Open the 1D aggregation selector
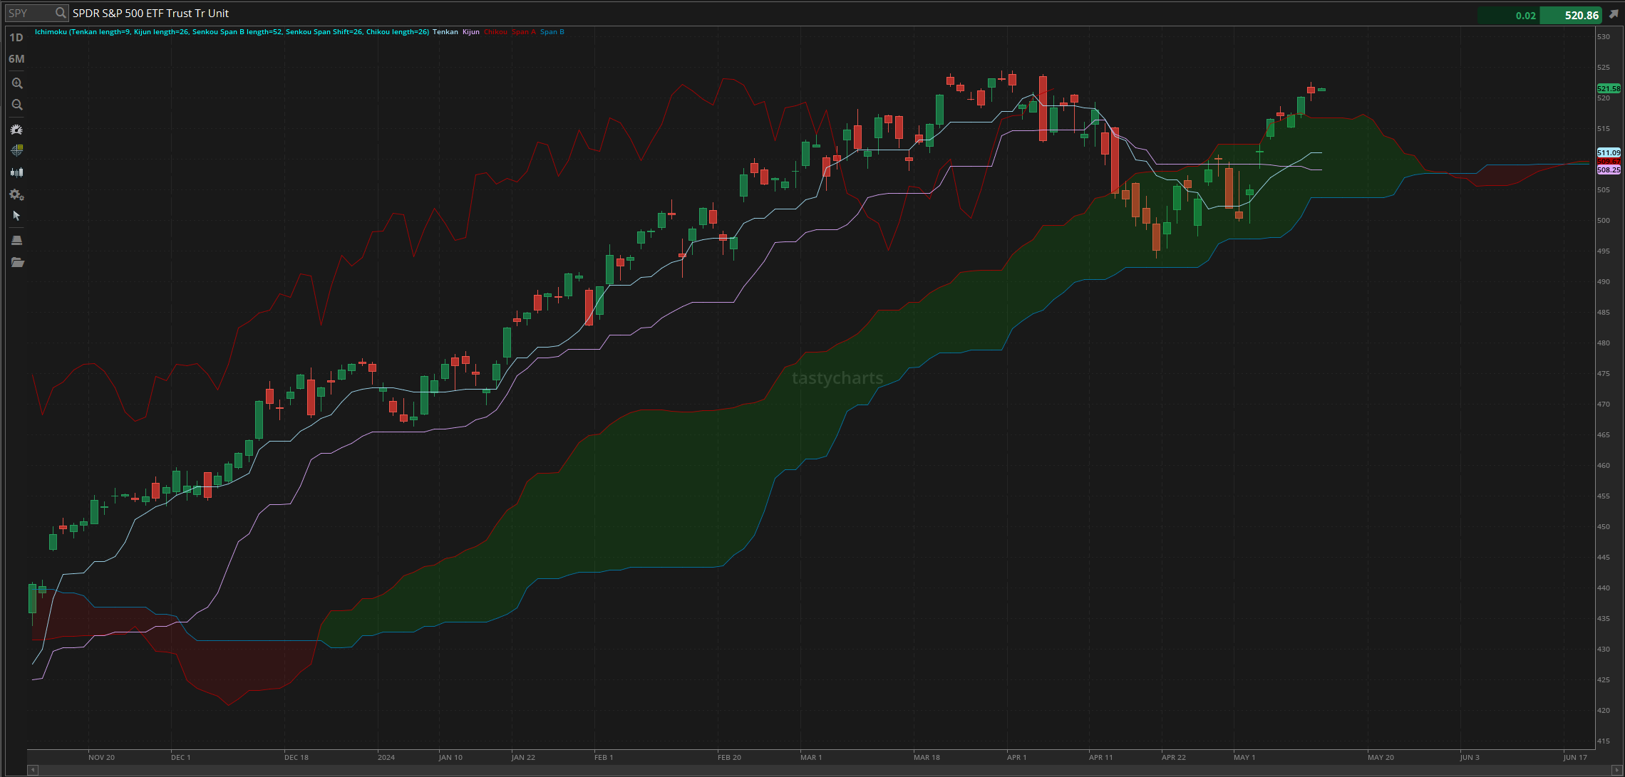The width and height of the screenshot is (1625, 777). pyautogui.click(x=16, y=38)
